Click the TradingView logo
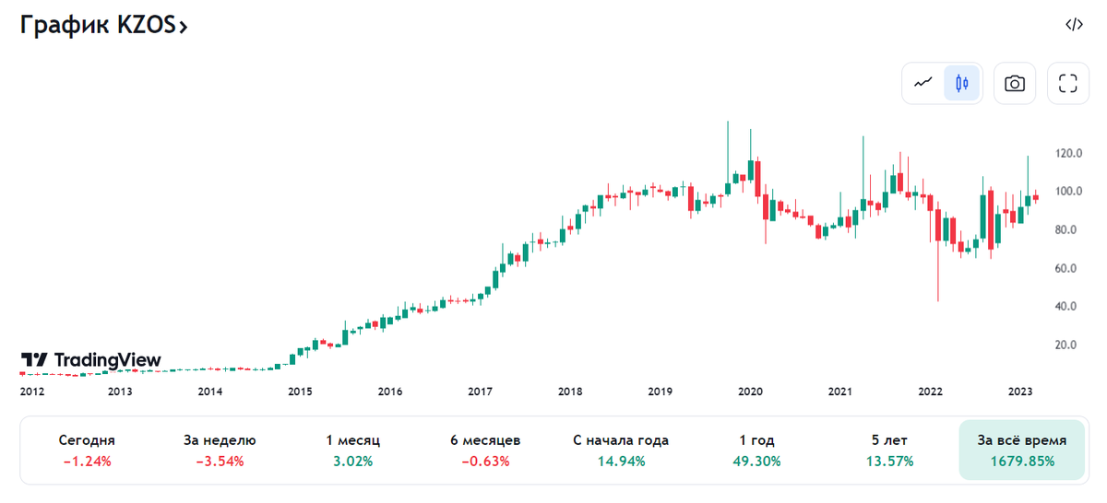 coord(90,359)
